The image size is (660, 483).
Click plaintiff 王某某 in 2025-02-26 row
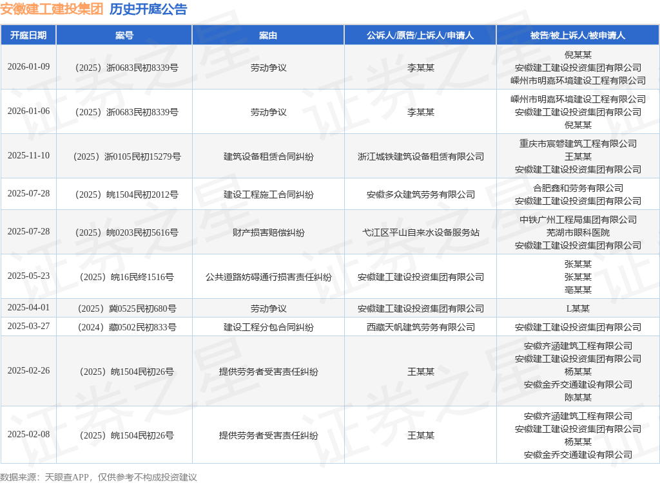420,372
